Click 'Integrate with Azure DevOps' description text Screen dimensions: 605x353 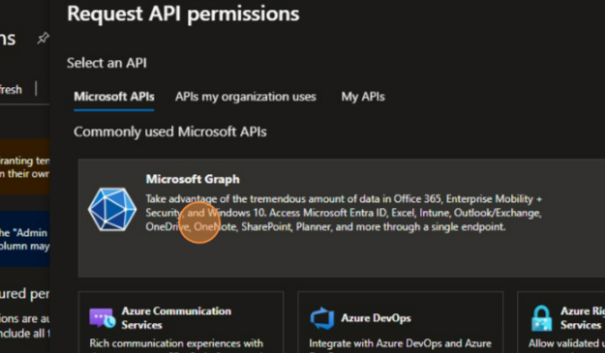tap(400, 343)
